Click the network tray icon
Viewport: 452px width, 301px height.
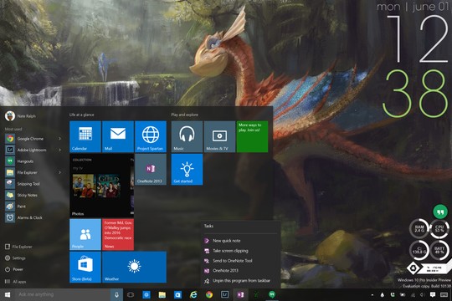point(413,295)
